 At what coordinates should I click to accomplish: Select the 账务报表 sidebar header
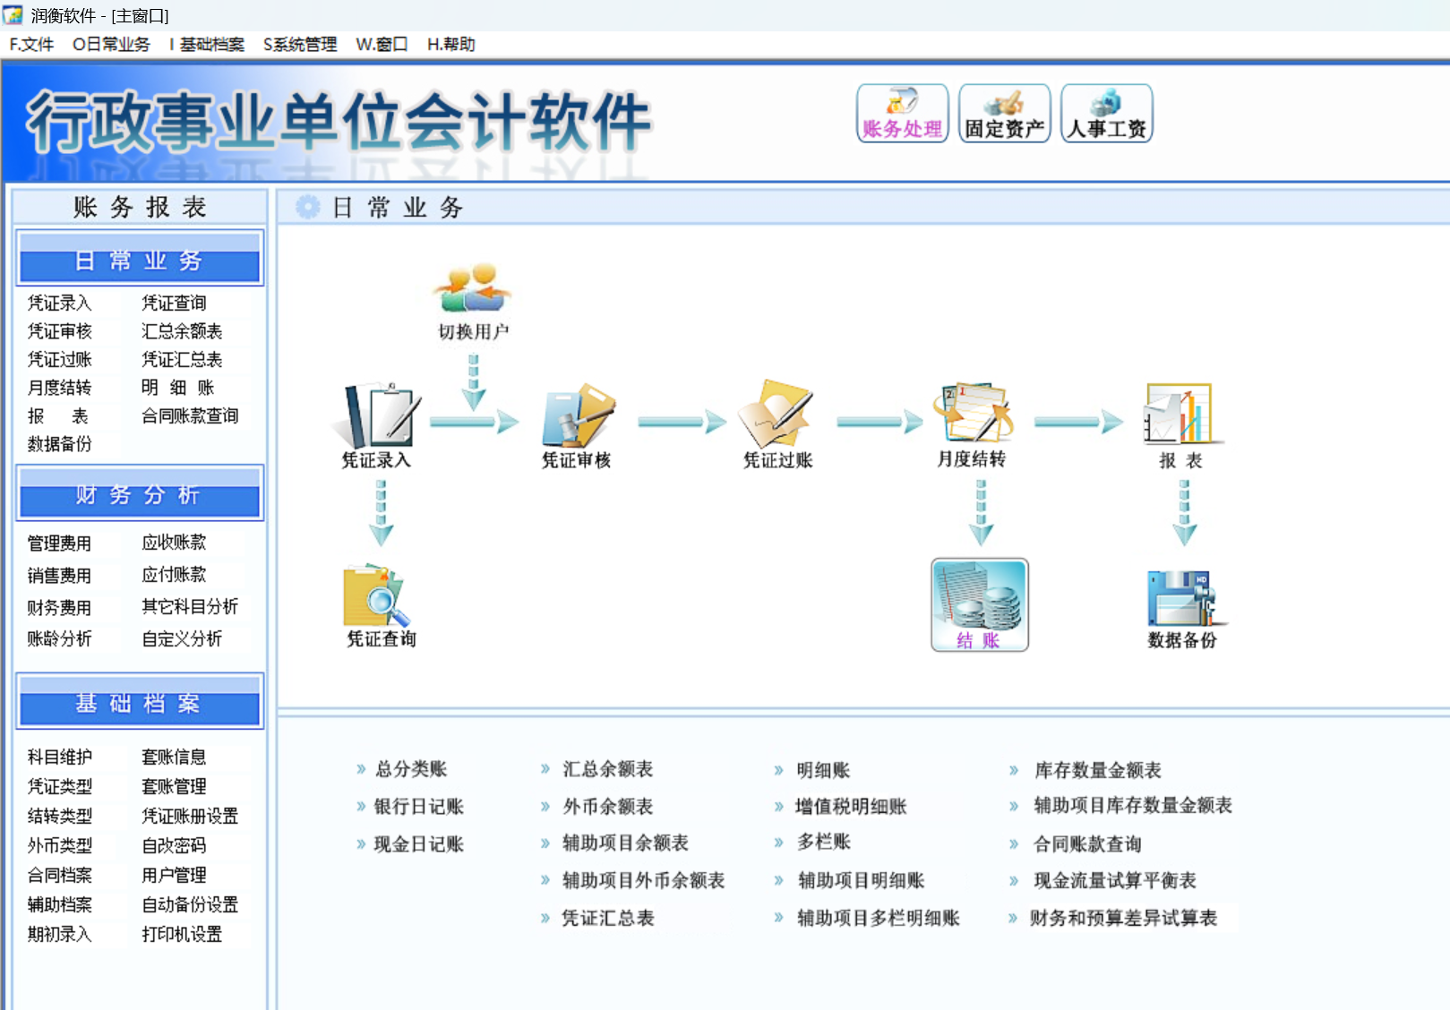coord(140,207)
